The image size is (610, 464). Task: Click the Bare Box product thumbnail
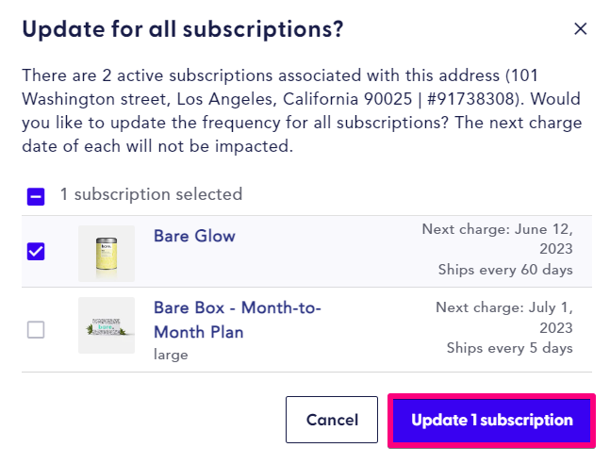coord(107,325)
